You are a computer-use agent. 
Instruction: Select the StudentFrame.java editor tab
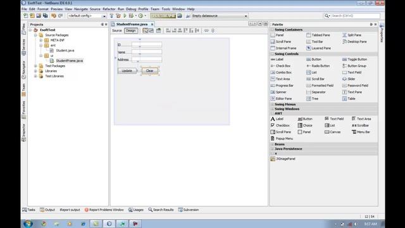(132, 24)
